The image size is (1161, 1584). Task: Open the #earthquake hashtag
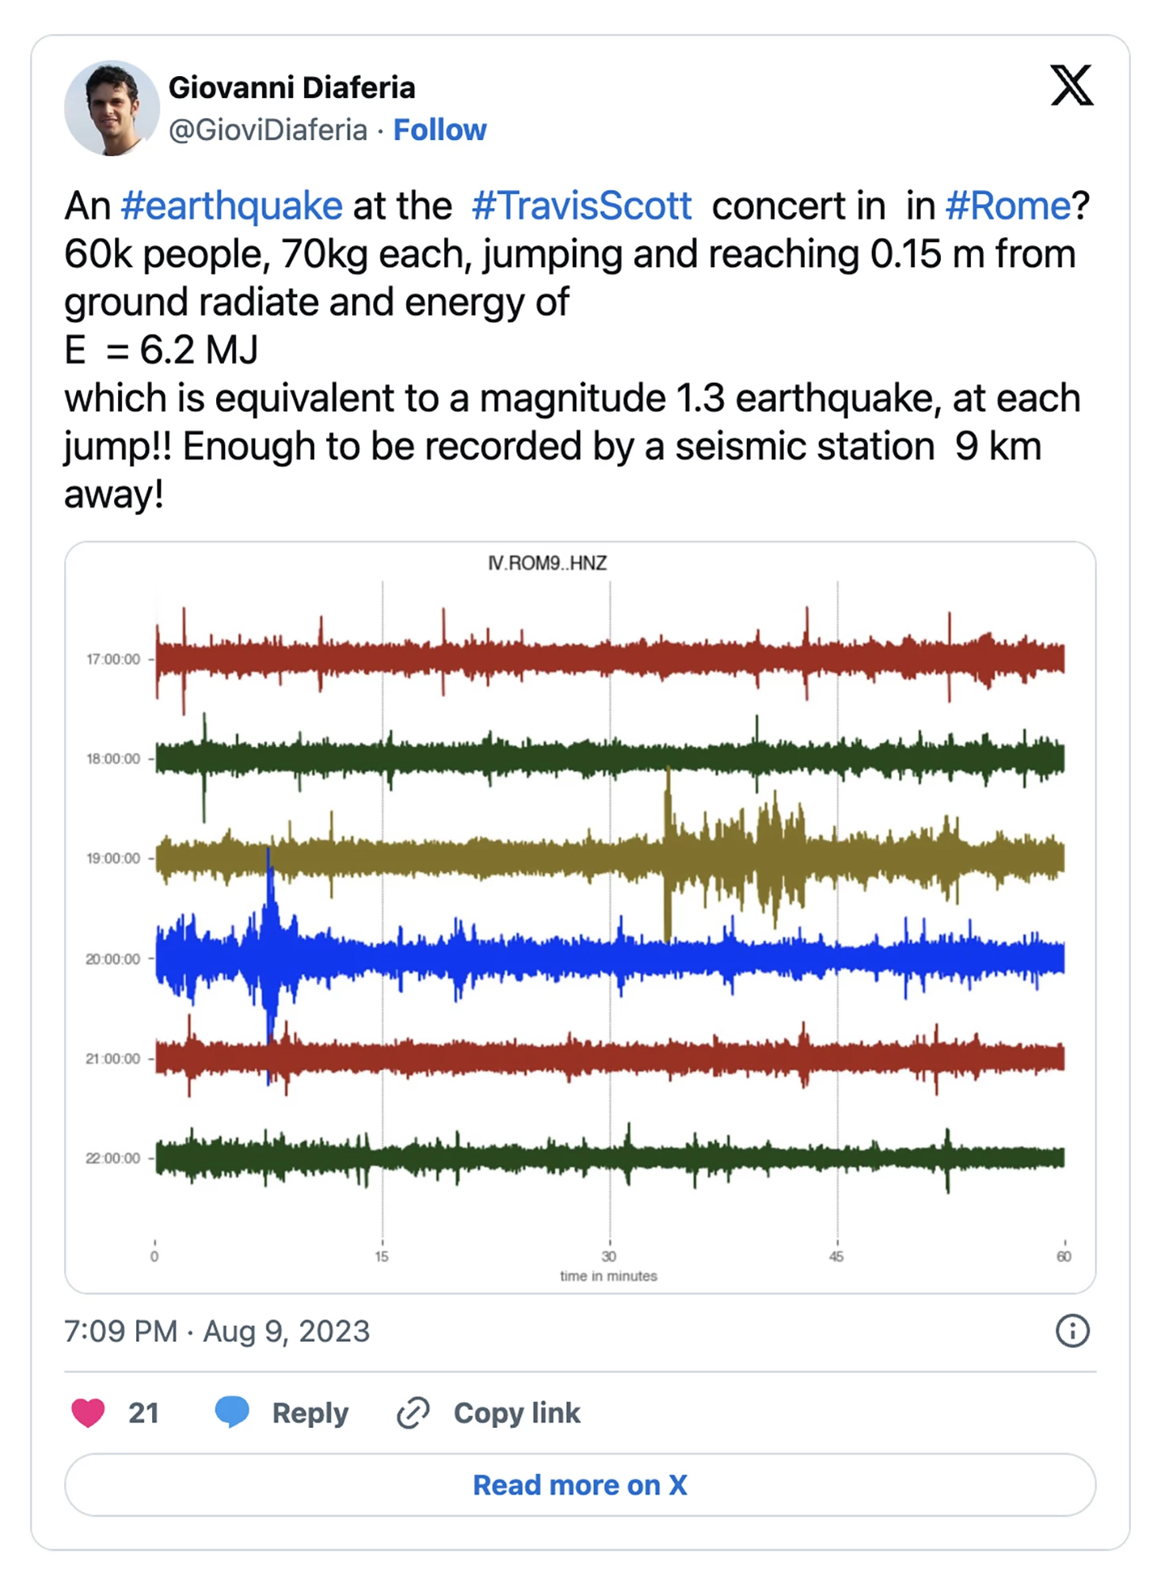[x=231, y=206]
